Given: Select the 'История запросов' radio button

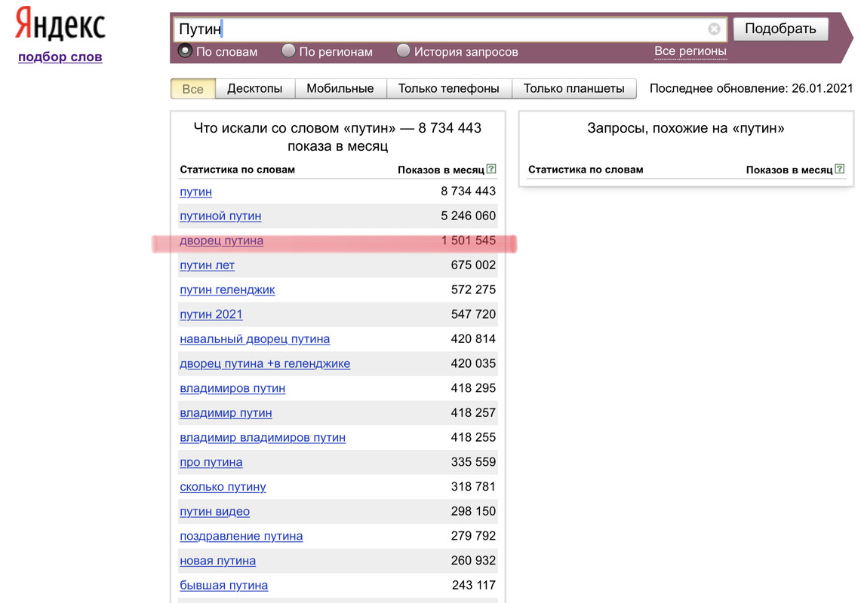Looking at the screenshot, I should pyautogui.click(x=403, y=51).
